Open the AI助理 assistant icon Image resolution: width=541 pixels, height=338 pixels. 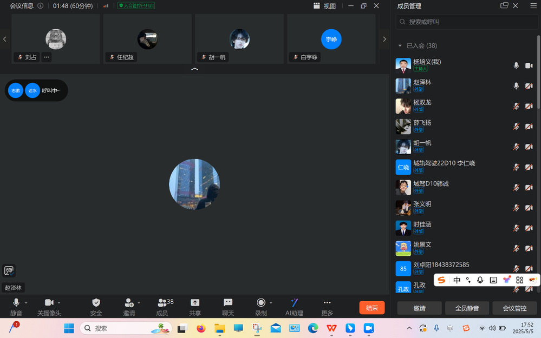click(294, 303)
